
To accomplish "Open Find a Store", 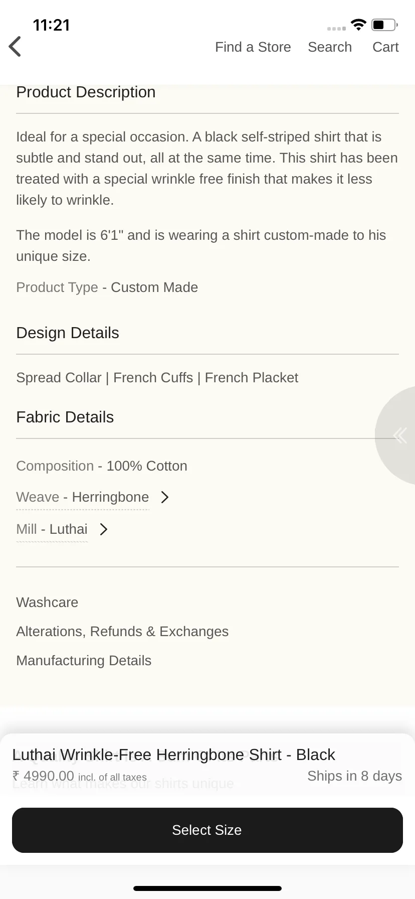I will point(253,47).
